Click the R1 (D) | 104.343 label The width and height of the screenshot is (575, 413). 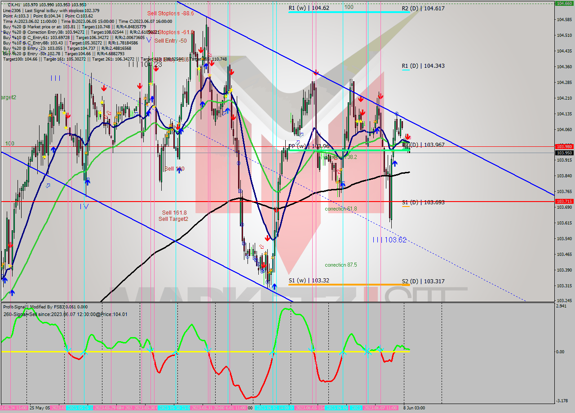tap(423, 66)
